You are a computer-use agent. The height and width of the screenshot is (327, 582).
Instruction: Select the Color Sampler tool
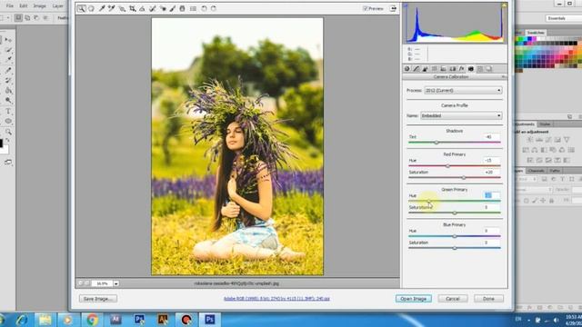(112, 8)
